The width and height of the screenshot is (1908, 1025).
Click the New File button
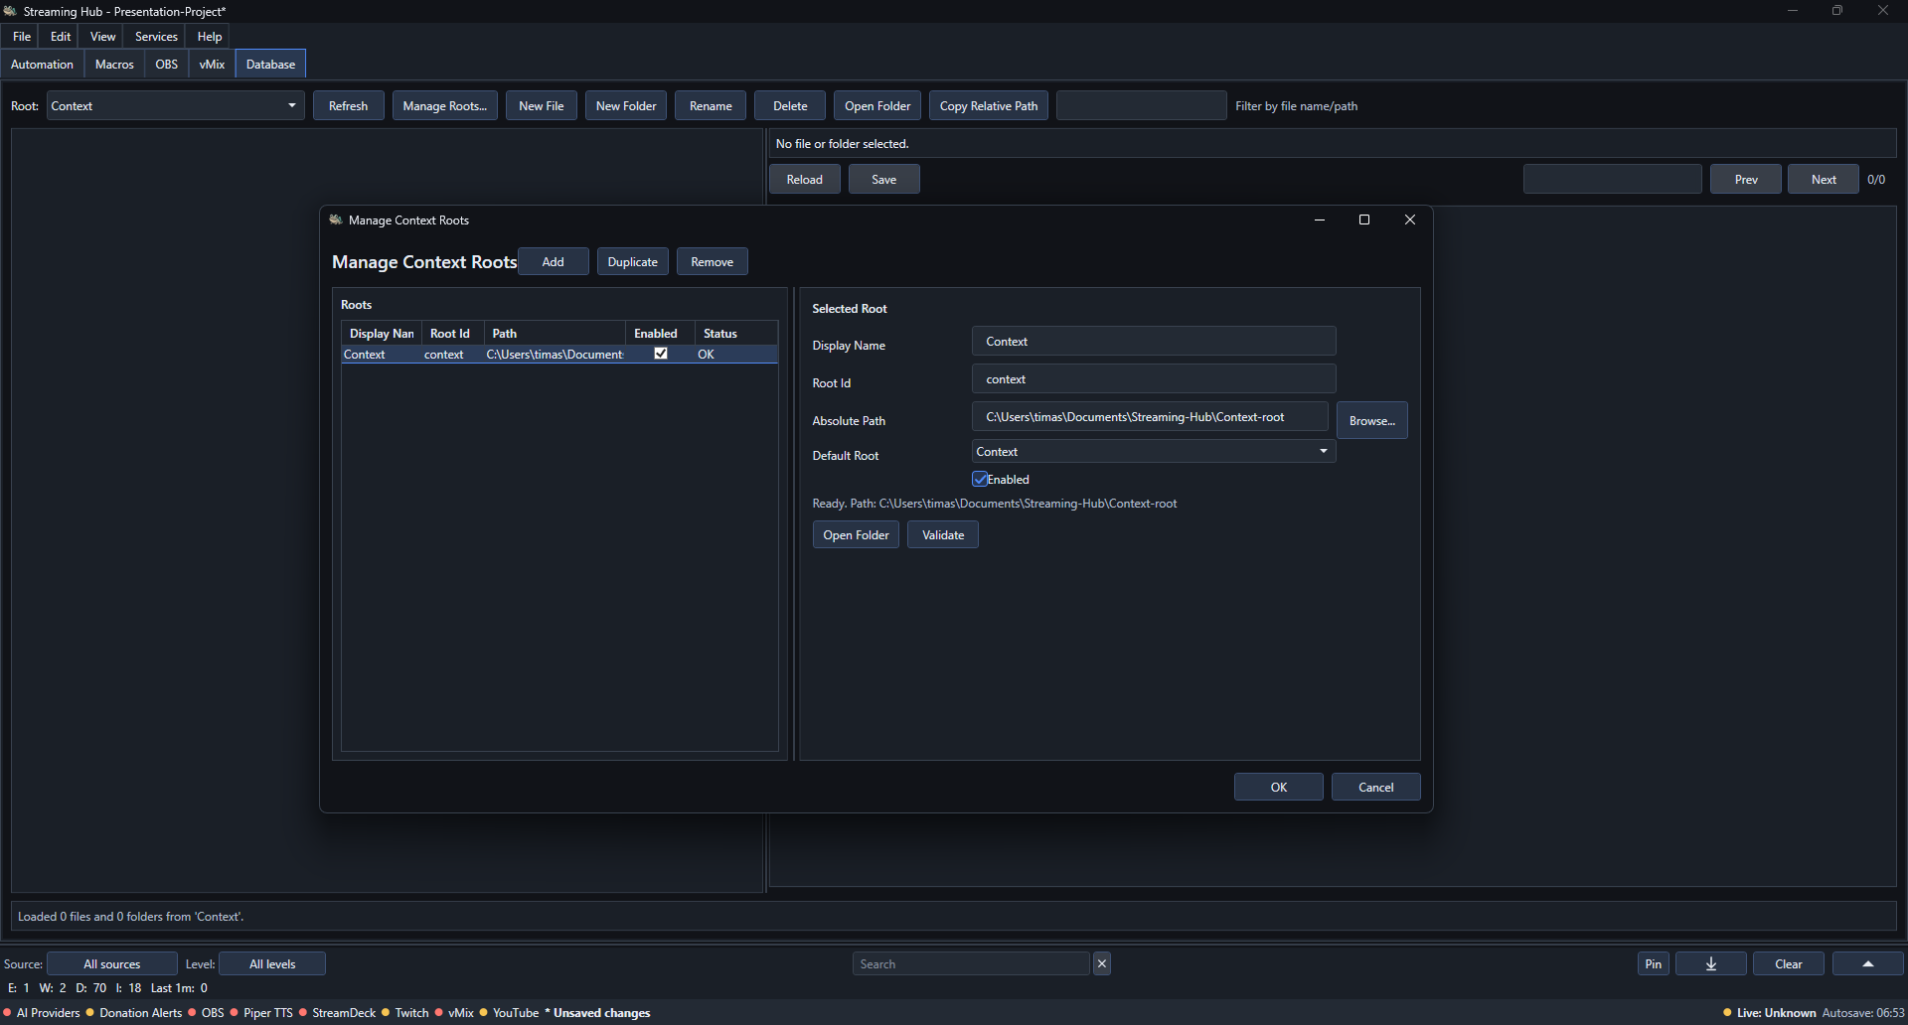click(542, 105)
